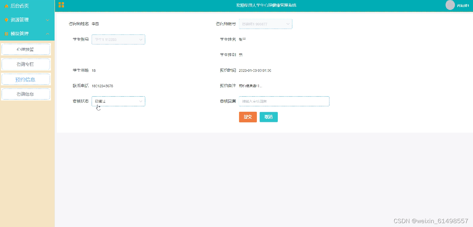The height and width of the screenshot is (227, 473).
Task: Click the 学生性别 value 男
Action: click(241, 55)
